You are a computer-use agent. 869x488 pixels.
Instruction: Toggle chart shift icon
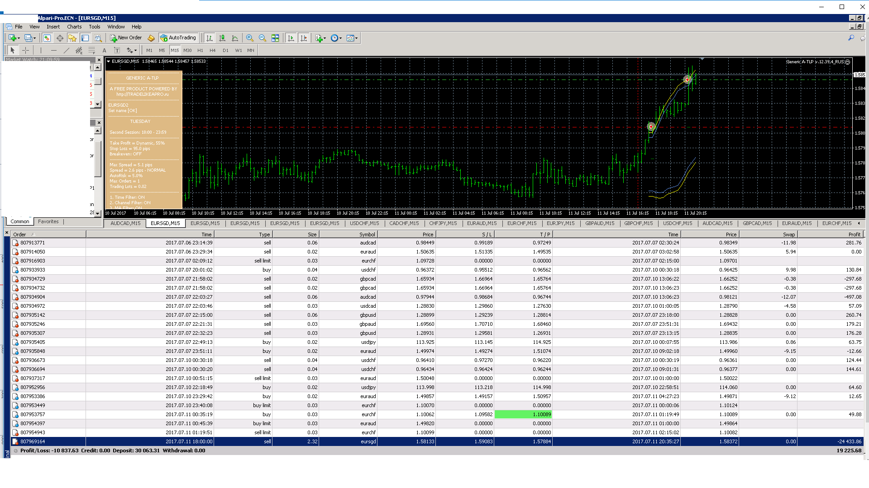304,38
